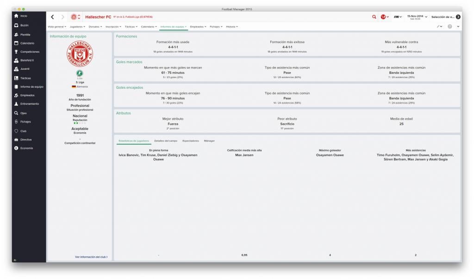Expand Jugadores dropdown menu
Image resolution: width=474 pixels, height=279 pixels.
[x=77, y=26]
